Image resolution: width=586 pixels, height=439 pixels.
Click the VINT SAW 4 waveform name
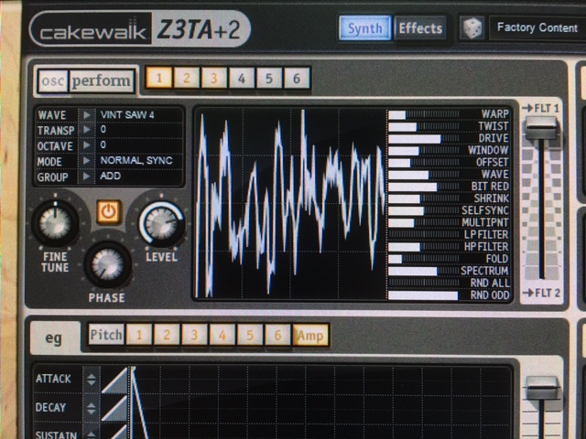127,114
